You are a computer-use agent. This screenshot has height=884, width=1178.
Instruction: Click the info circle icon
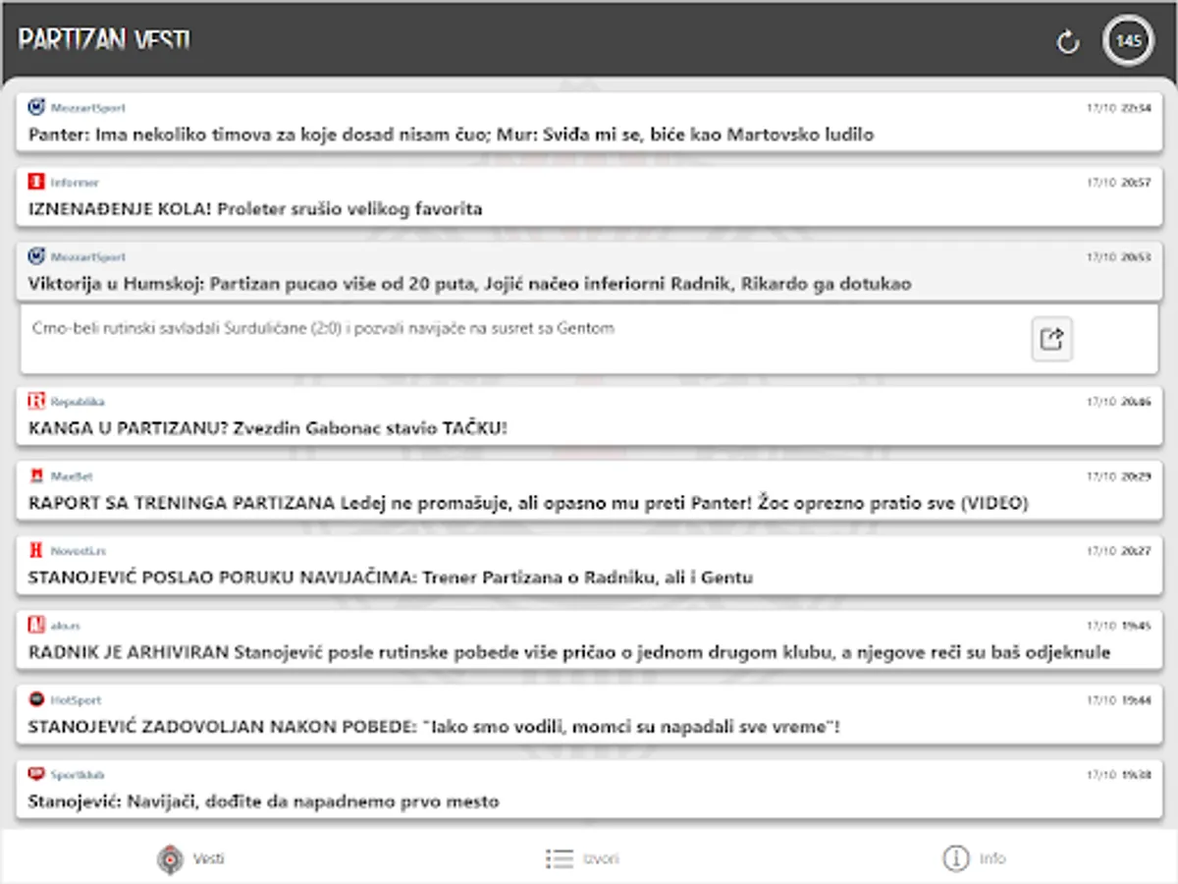(x=955, y=858)
